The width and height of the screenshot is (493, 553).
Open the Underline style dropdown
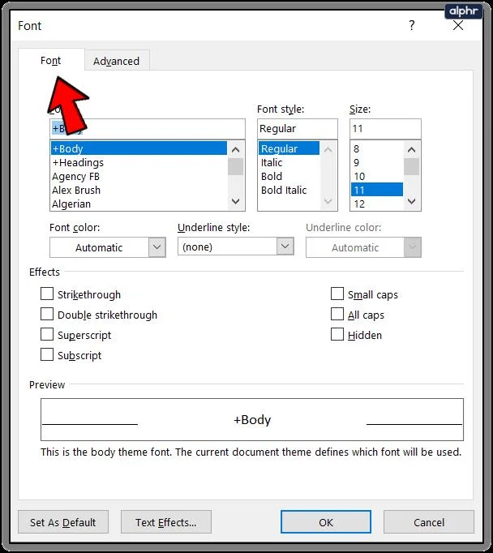point(285,246)
